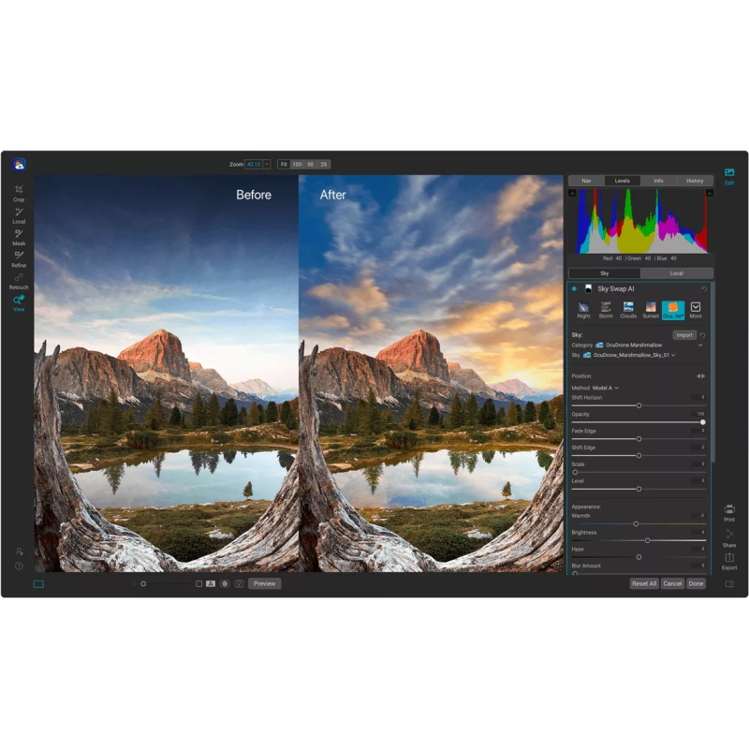Choose the Retouch tool
Viewport: 749px width, 749px height.
pyautogui.click(x=19, y=278)
